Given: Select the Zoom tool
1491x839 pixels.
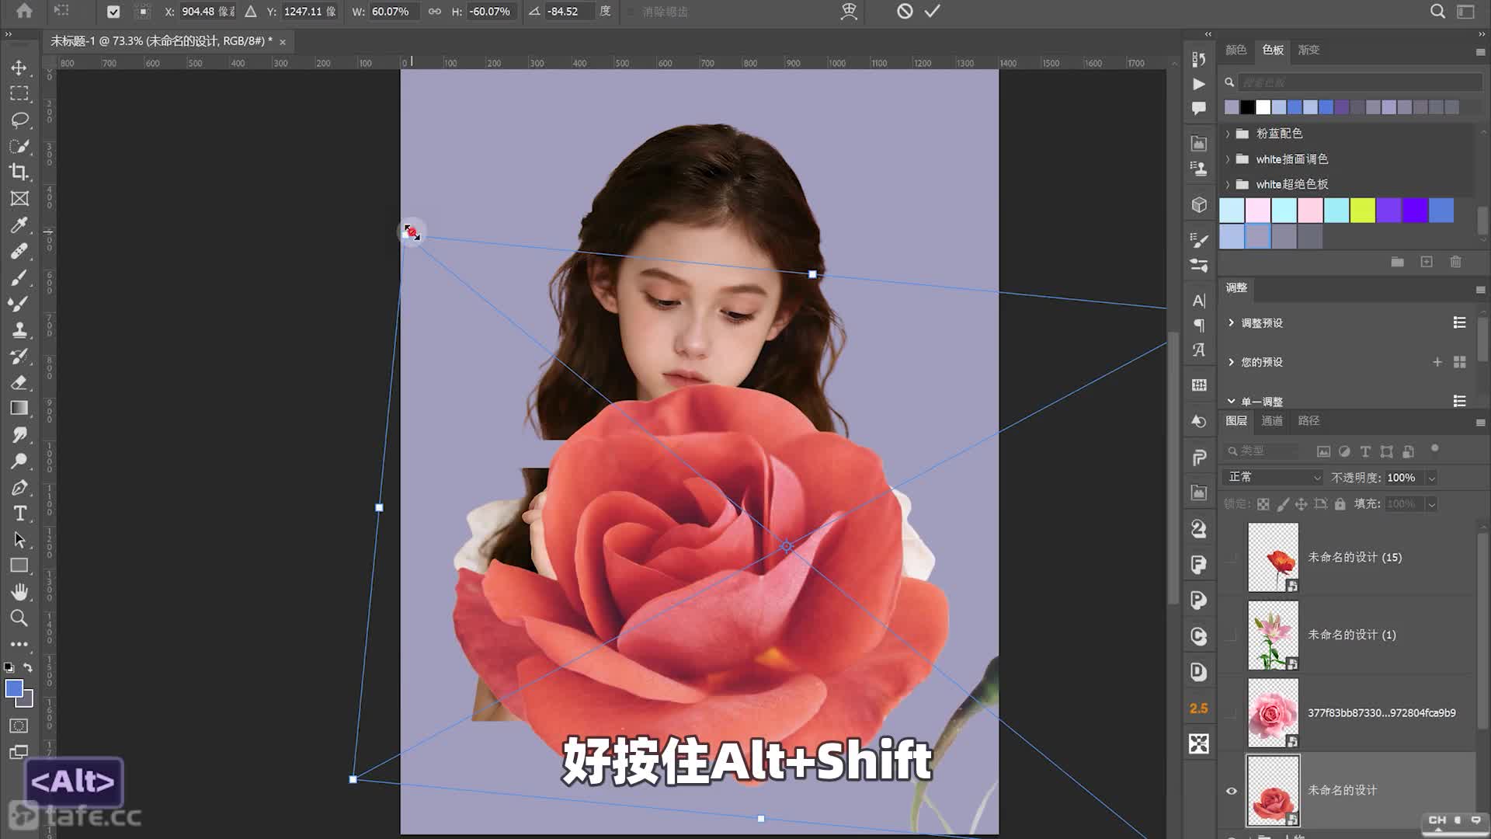Looking at the screenshot, I should coord(19,618).
